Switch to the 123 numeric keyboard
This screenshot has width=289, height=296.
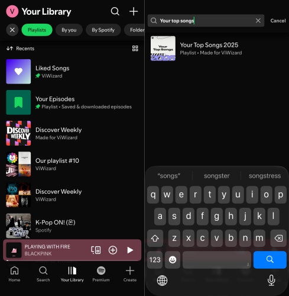pyautogui.click(x=155, y=260)
